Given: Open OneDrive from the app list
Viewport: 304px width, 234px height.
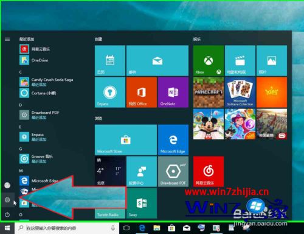Looking at the screenshot, I should [53, 60].
